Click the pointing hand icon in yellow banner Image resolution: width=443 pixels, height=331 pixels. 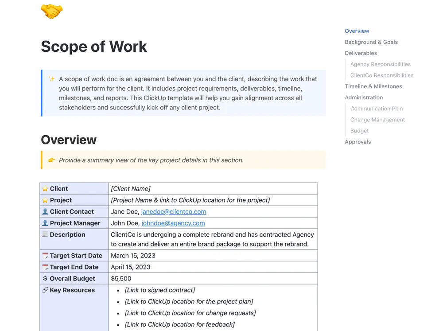[52, 160]
